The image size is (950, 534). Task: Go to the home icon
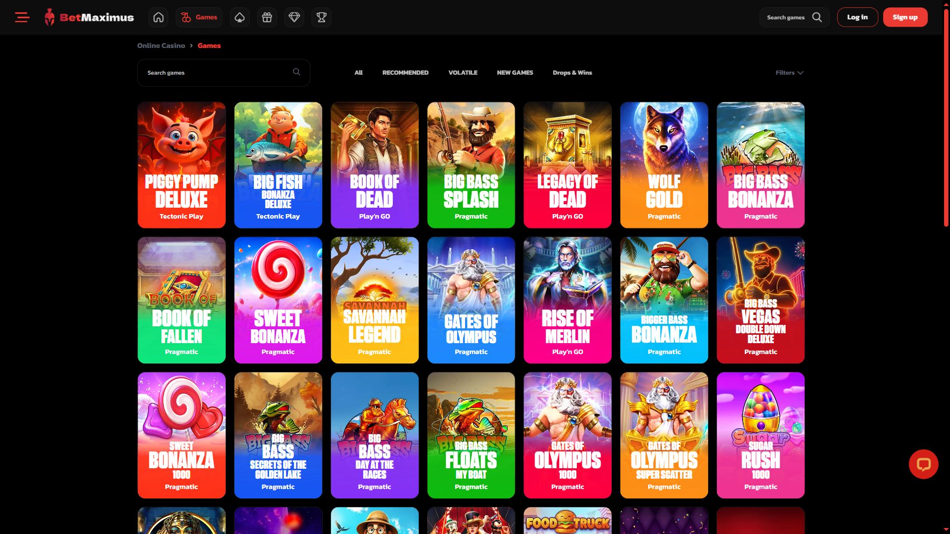pyautogui.click(x=158, y=17)
